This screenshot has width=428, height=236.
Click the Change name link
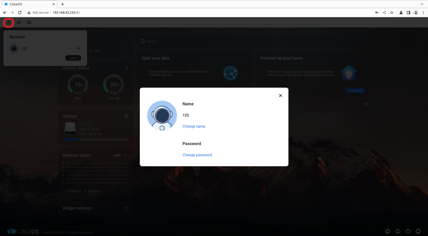[x=194, y=126]
